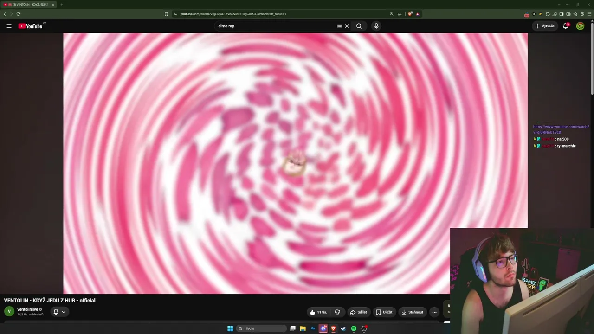
Task: Open the YouTube guide hamburger menu
Action: tap(9, 26)
